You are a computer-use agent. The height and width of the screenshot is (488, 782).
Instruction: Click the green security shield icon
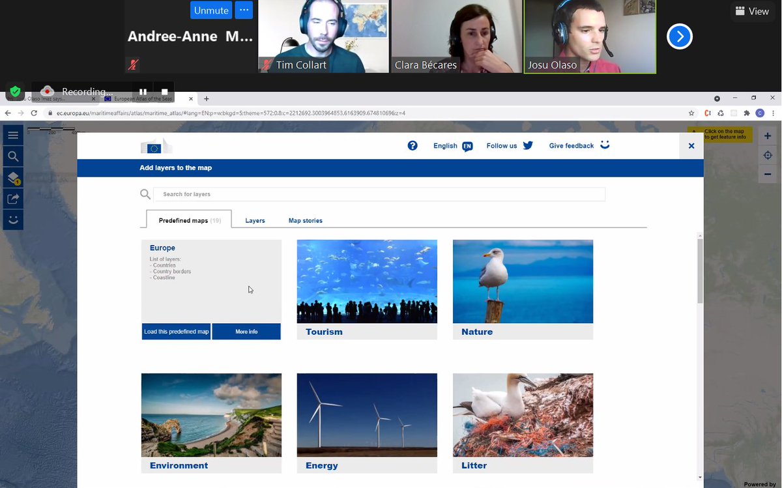tap(15, 91)
